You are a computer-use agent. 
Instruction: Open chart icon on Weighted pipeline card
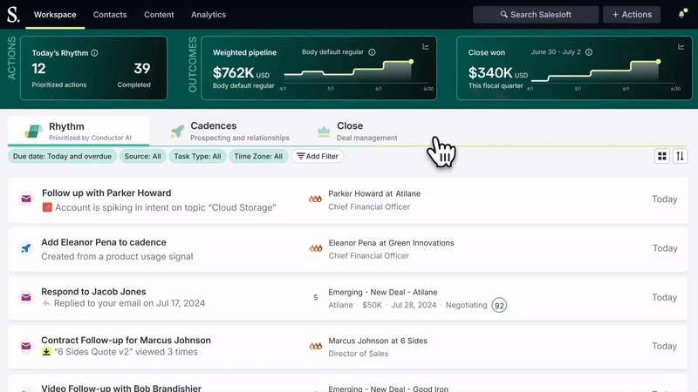(426, 47)
